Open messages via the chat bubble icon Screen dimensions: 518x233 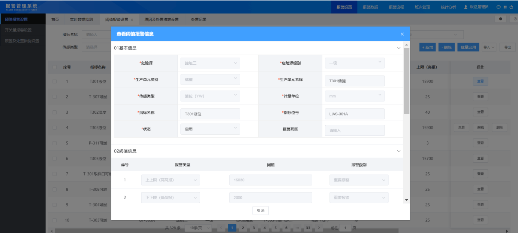click(x=499, y=6)
